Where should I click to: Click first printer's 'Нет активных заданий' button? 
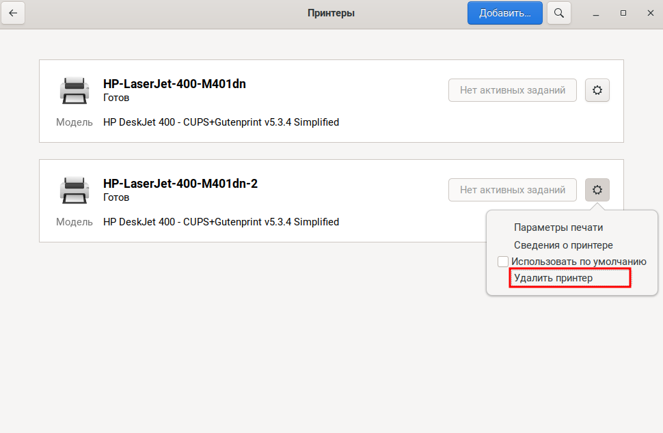(513, 90)
